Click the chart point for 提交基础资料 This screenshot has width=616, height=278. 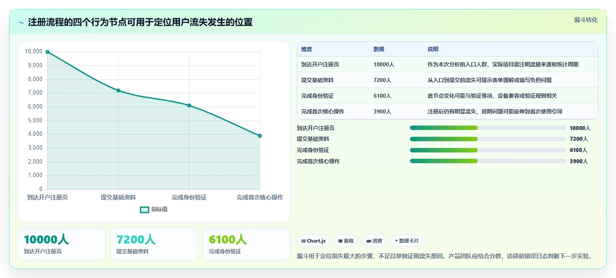119,91
